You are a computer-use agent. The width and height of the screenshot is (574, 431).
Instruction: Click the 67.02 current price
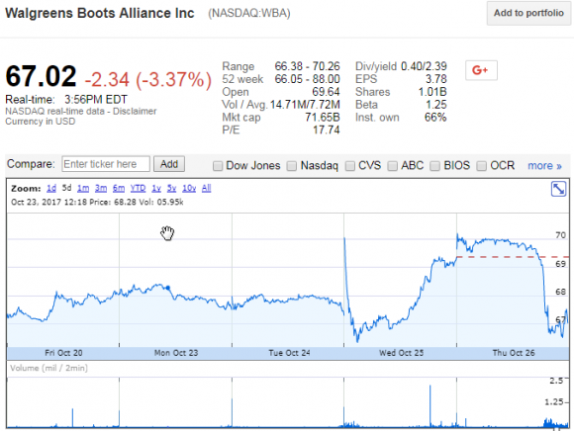tap(41, 76)
